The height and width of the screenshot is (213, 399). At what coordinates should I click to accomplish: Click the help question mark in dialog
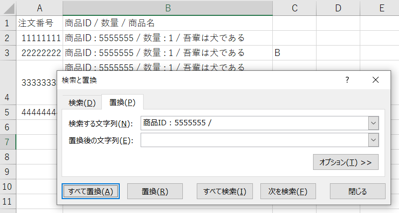click(347, 80)
